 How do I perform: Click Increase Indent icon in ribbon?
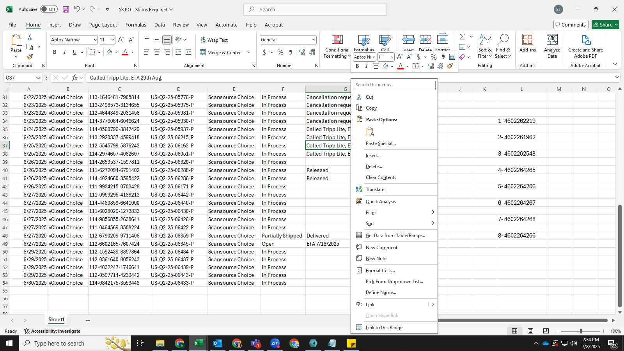(188, 52)
